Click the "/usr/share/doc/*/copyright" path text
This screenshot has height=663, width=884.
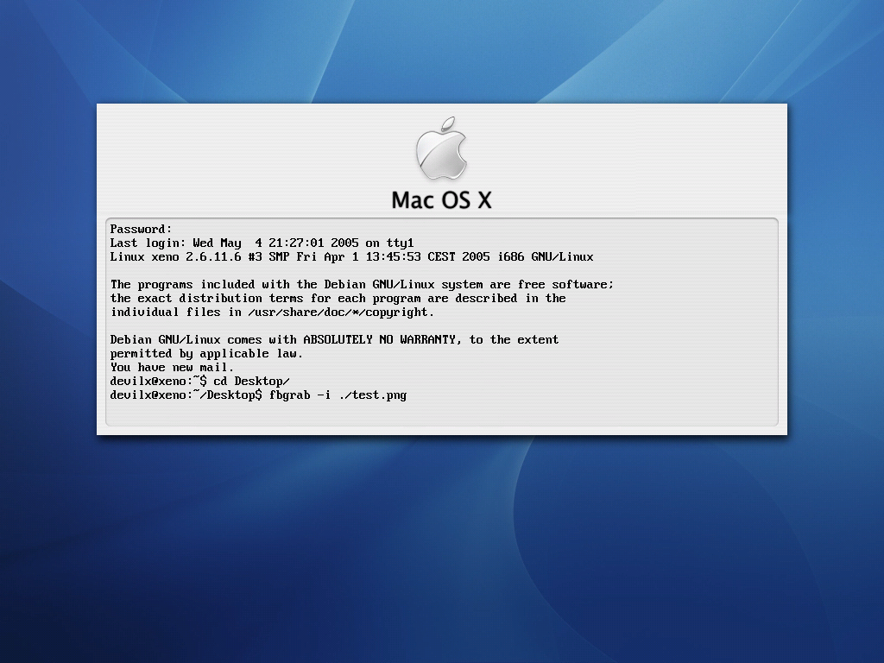coord(338,313)
